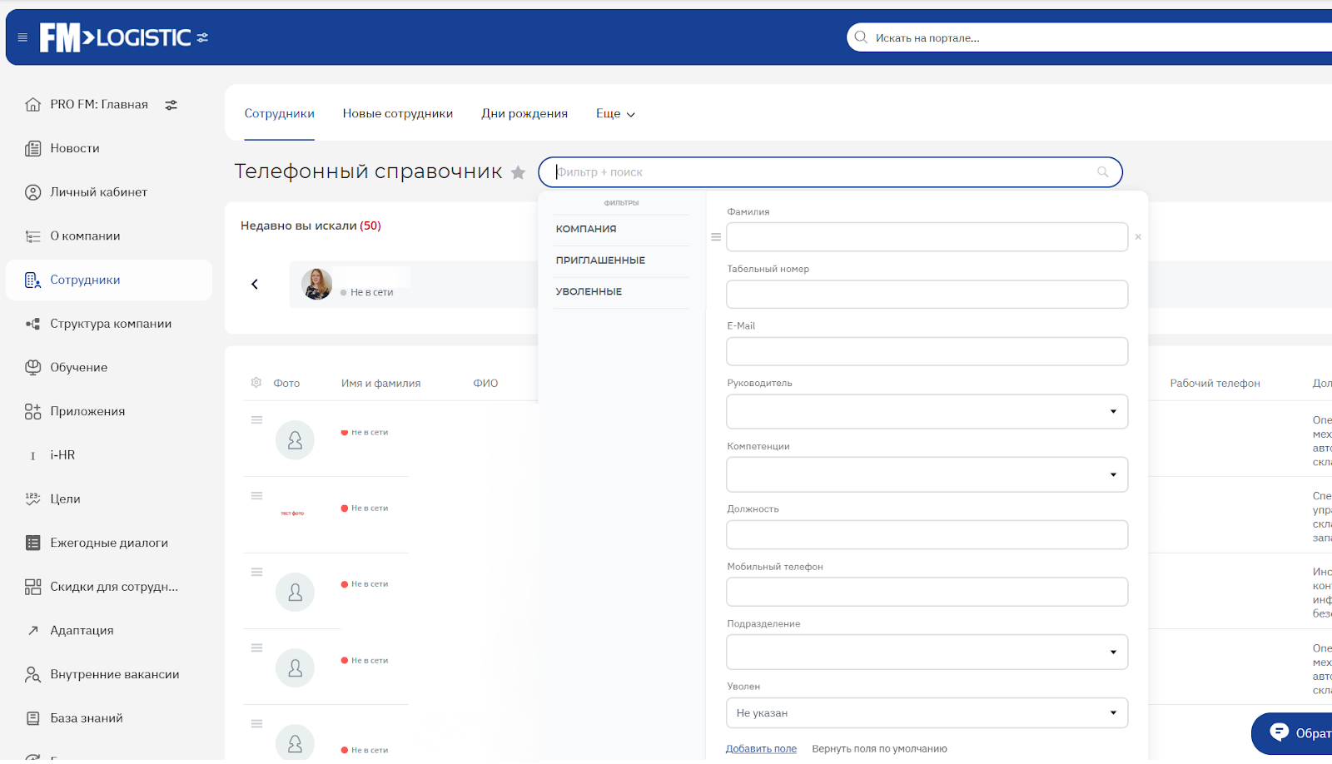Click the hamburger menu icon in header
The height and width of the screenshot is (764, 1332).
(x=22, y=37)
